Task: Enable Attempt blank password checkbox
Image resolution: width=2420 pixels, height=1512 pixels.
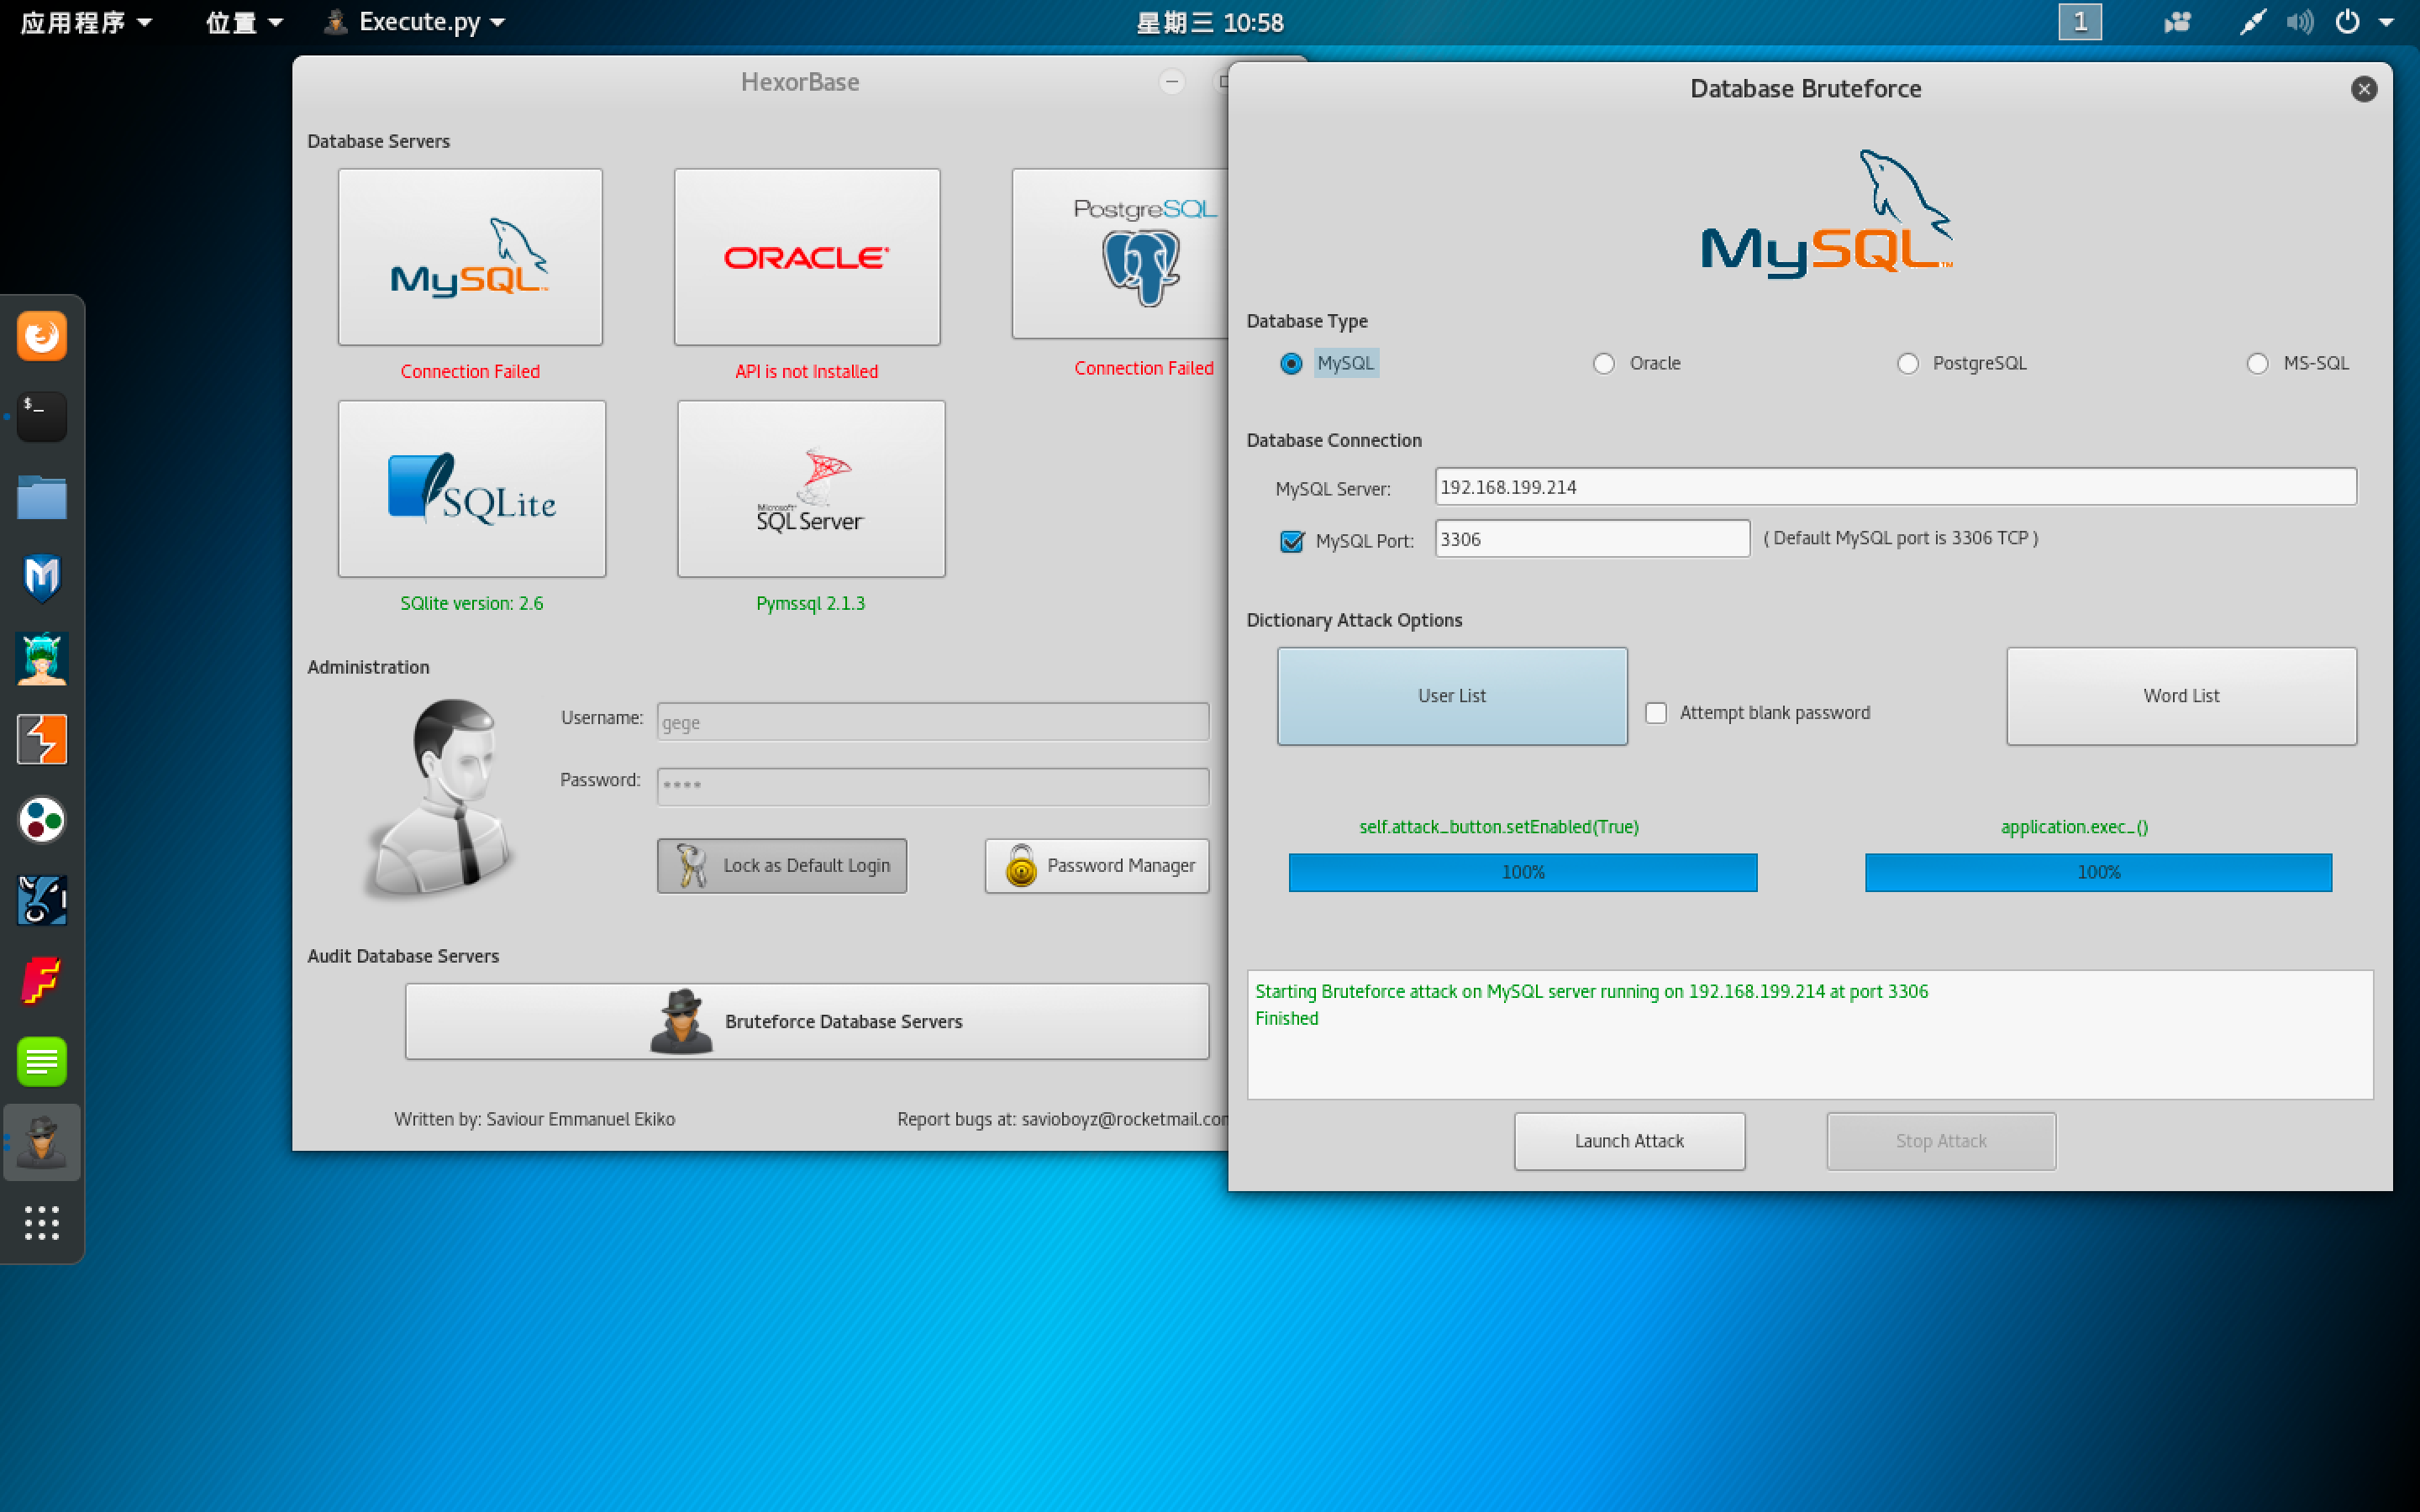Action: pyautogui.click(x=1656, y=713)
